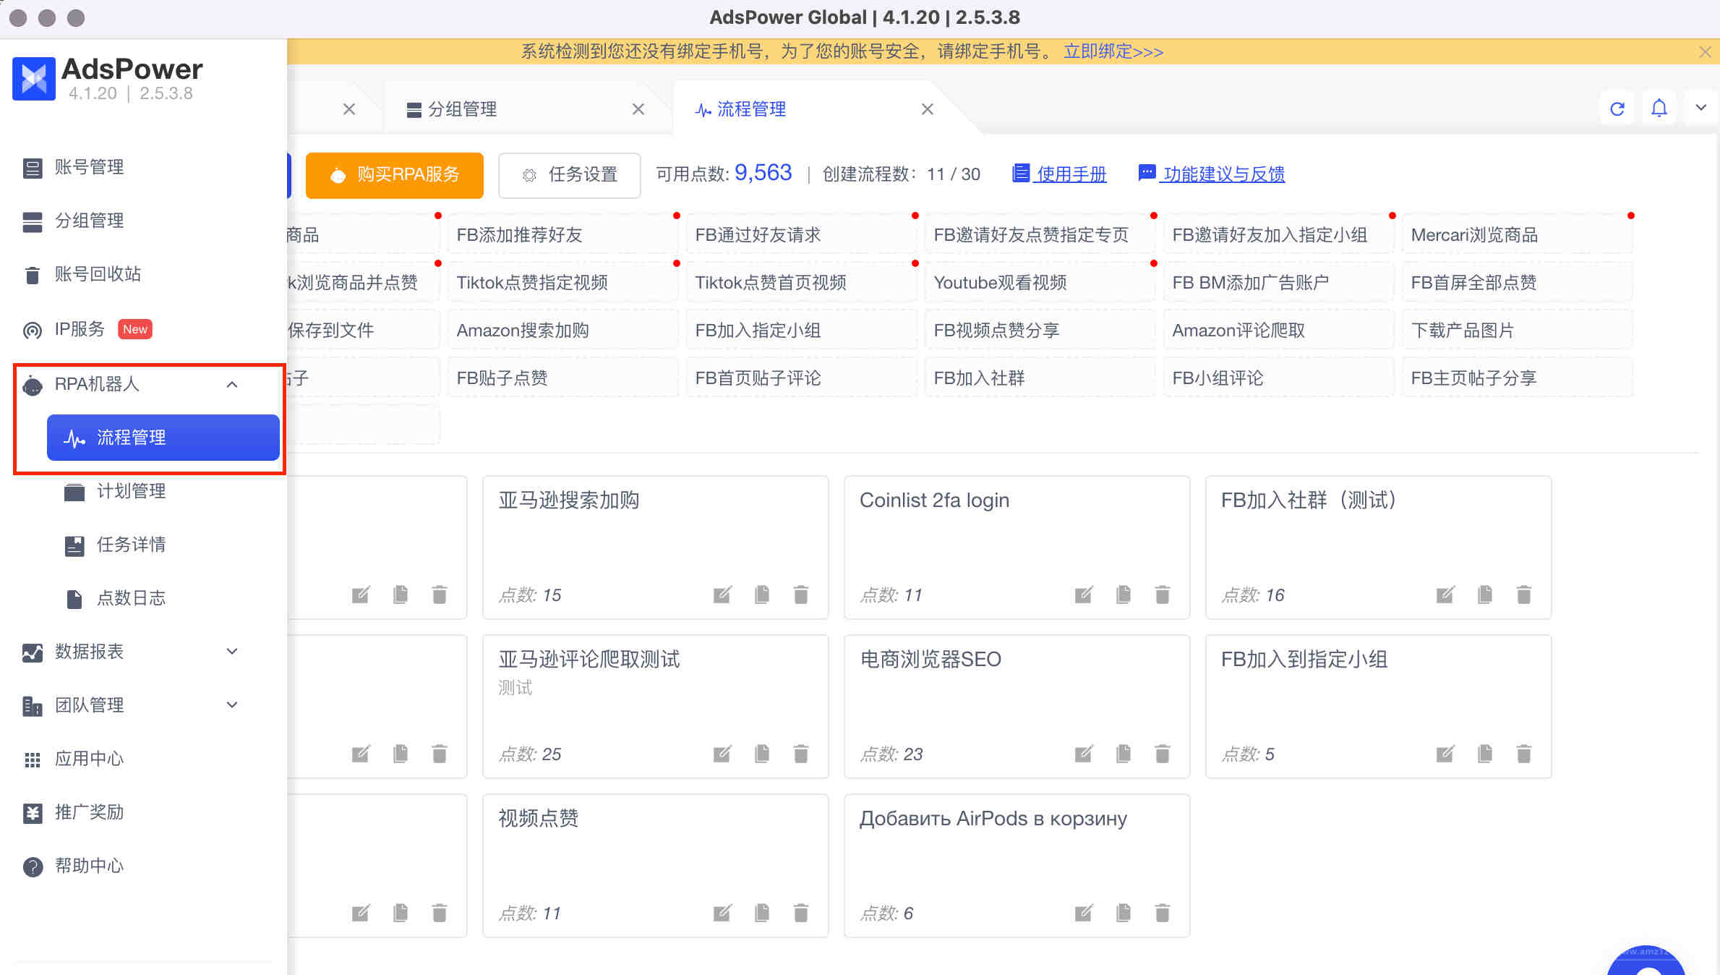Delete the 视频点赞 flow
This screenshot has height=975, width=1720.
pyautogui.click(x=800, y=913)
